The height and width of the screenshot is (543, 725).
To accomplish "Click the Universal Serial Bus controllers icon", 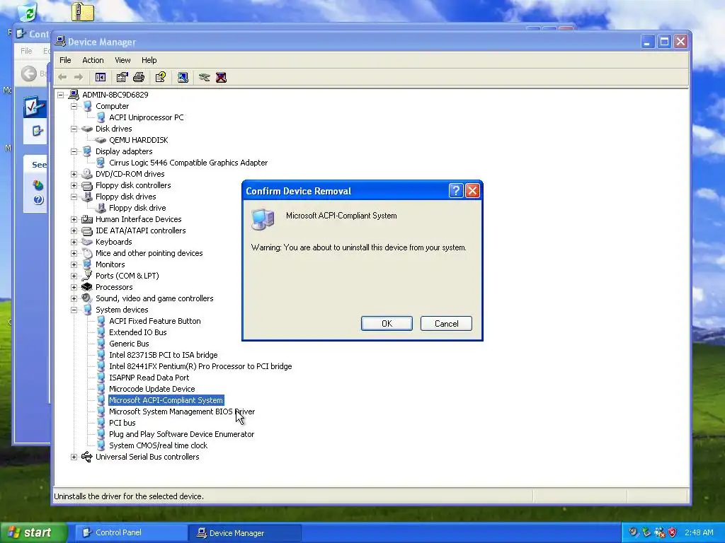I will pyautogui.click(x=87, y=457).
